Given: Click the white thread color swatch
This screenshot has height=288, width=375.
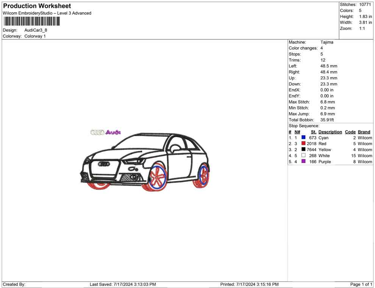Looking at the screenshot, I should pyautogui.click(x=303, y=155).
